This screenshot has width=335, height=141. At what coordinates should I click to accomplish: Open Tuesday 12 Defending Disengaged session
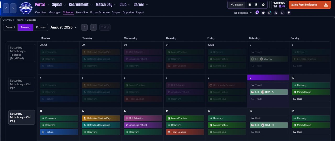[101, 125]
